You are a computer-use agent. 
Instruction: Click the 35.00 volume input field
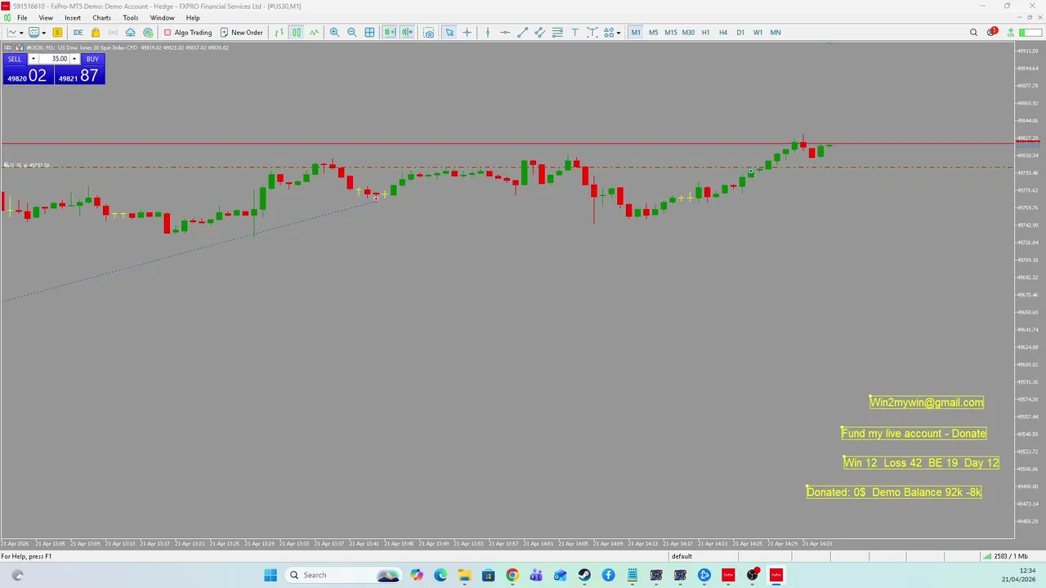[x=54, y=59]
